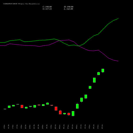Screen dimensions: 133x133
Task: Click the high value H: 590.00
Action: [x=69, y=7]
